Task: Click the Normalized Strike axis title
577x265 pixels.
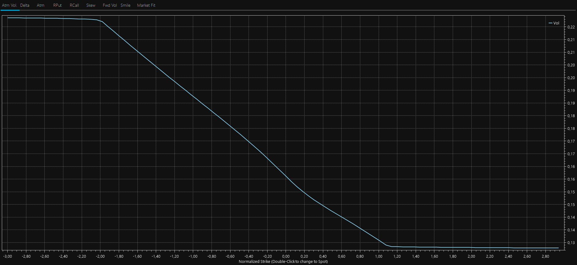Action: [283, 262]
